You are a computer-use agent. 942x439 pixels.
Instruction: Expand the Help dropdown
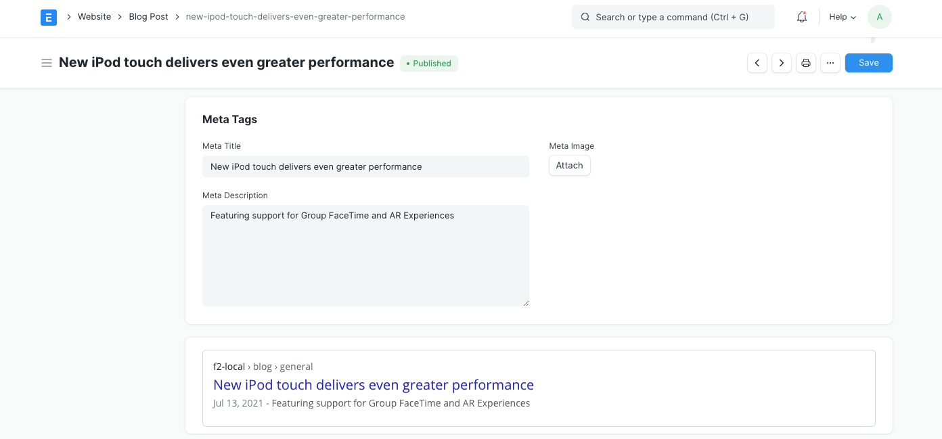843,17
